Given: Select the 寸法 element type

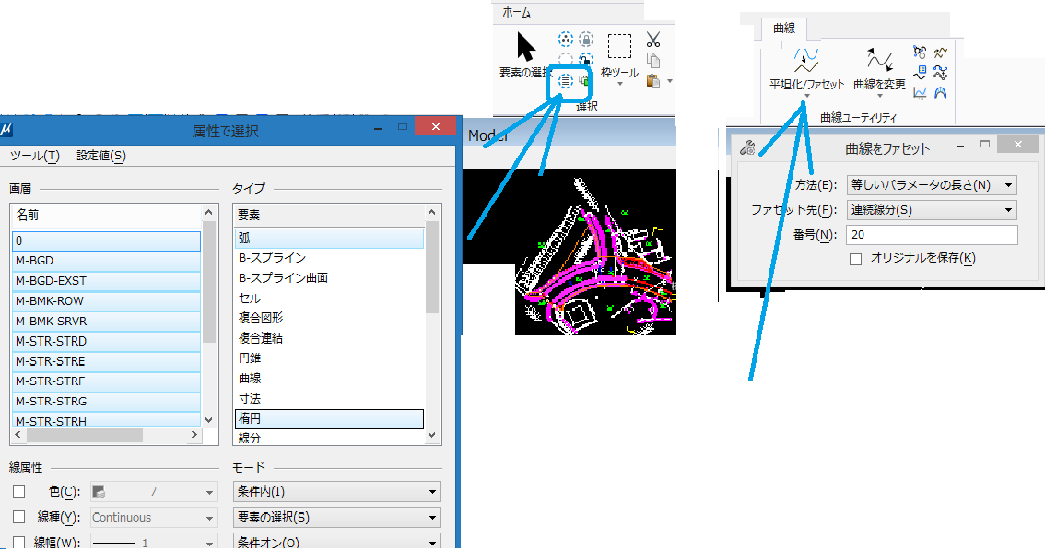Looking at the screenshot, I should click(x=329, y=398).
